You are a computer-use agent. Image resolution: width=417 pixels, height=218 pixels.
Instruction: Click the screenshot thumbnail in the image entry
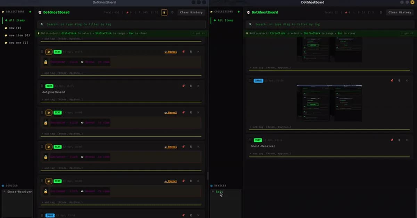[x=329, y=102]
